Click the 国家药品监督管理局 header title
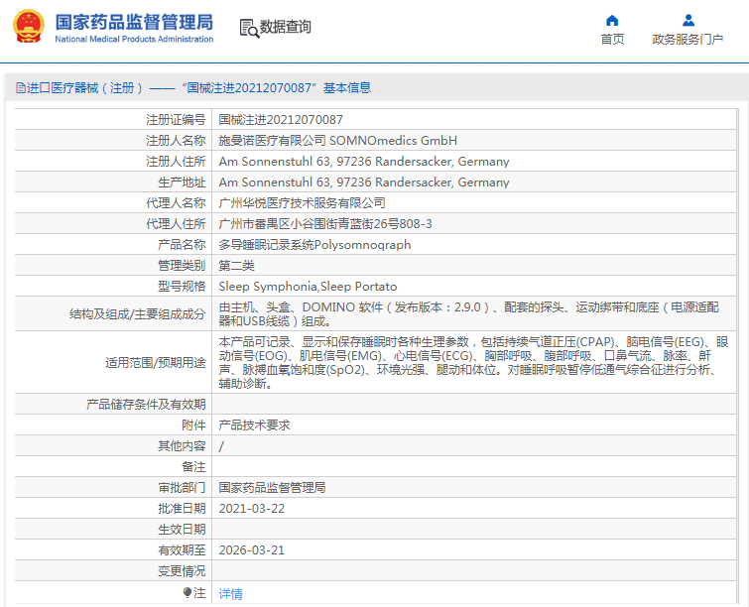 [x=134, y=22]
